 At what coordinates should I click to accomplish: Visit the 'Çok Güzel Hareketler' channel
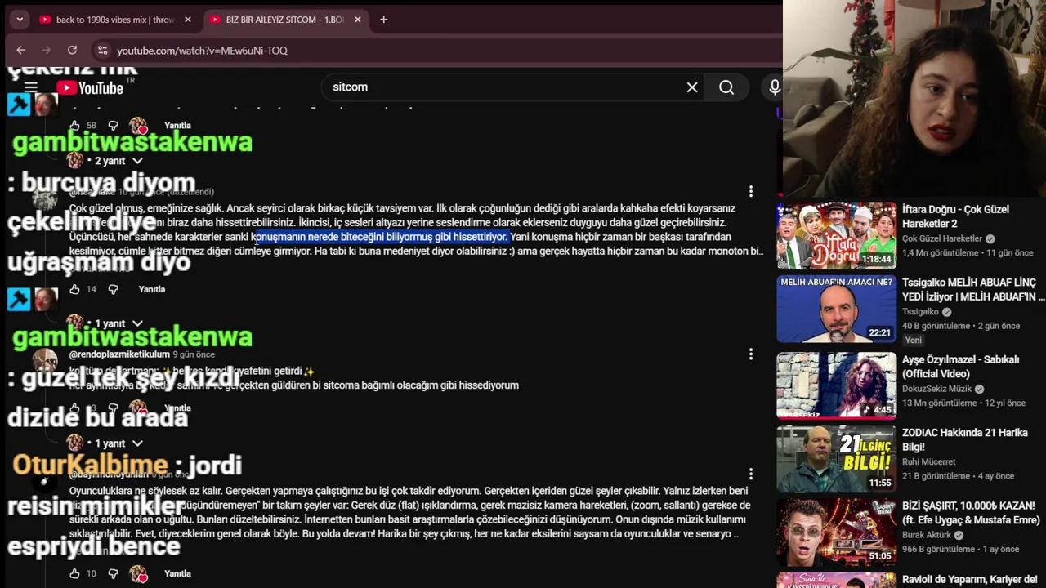[942, 238]
